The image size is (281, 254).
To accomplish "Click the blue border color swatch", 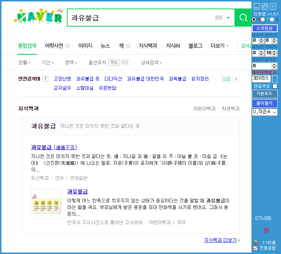I will [x=275, y=79].
